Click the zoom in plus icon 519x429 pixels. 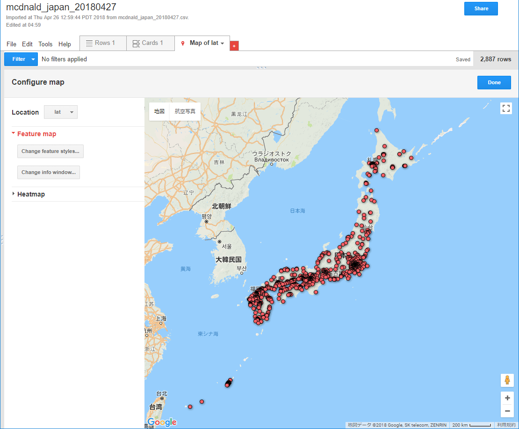(507, 398)
